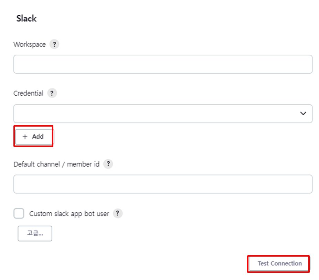Run Test Connection
This screenshot has height=280, width=319.
[x=279, y=263]
